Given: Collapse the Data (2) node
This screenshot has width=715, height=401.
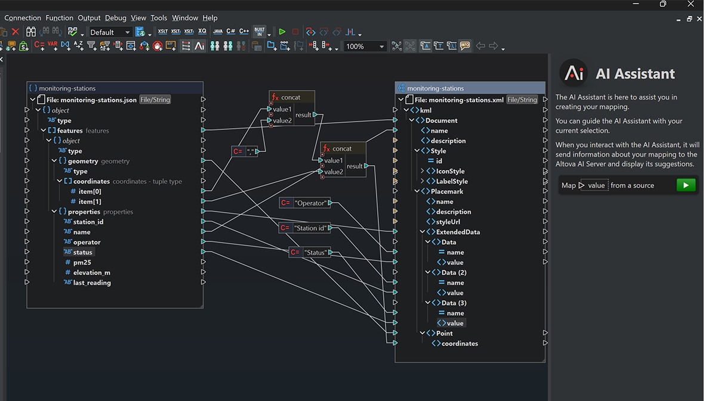Looking at the screenshot, I should pos(428,272).
